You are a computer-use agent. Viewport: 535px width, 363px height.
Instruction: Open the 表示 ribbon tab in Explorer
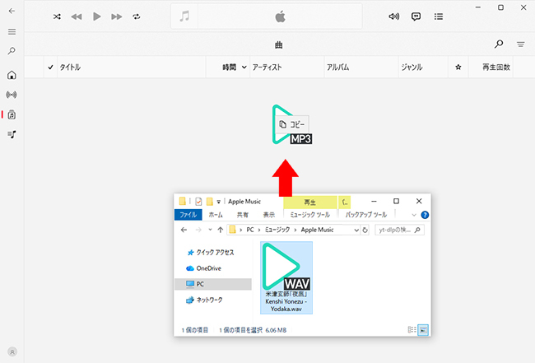click(x=269, y=215)
